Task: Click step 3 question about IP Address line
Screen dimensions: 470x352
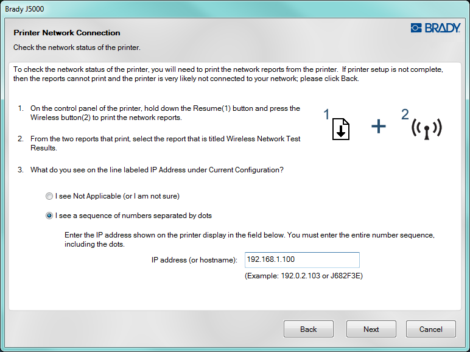Action: point(156,171)
